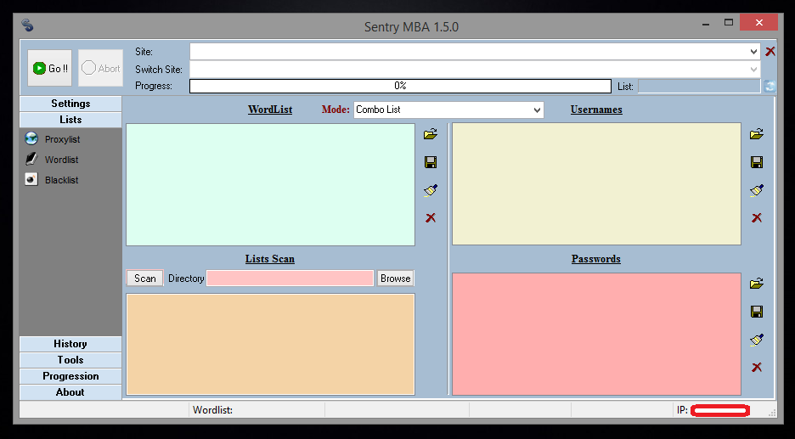Click the Wordlist book icon
This screenshot has height=439, width=795.
(31, 159)
